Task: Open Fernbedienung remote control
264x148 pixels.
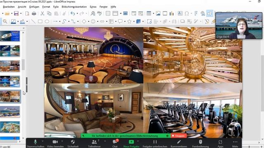Action: (x=200, y=143)
